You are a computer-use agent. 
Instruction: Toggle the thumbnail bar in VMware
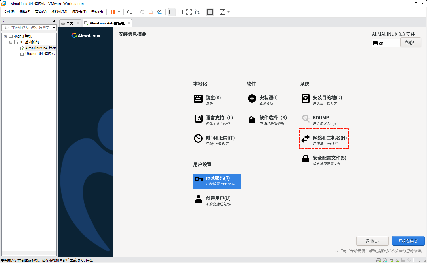[180, 12]
